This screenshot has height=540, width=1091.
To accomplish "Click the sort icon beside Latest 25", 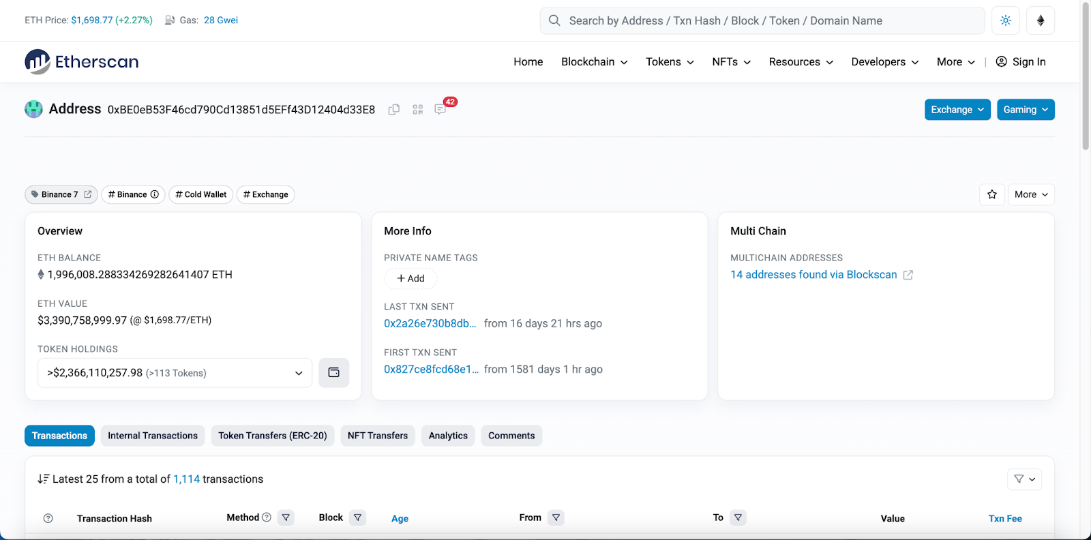I will (x=44, y=479).
